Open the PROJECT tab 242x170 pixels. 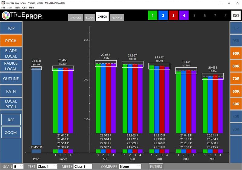pyautogui.click(x=75, y=18)
